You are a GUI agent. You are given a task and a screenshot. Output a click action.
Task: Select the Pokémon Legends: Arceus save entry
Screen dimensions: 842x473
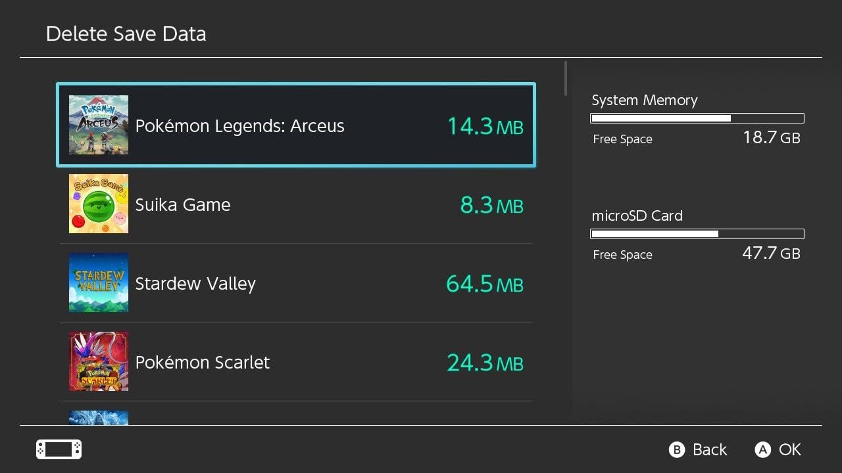tap(296, 125)
